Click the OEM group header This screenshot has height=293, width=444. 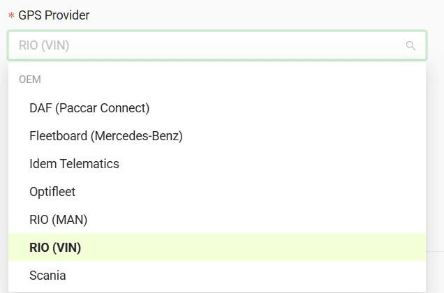[x=30, y=80]
